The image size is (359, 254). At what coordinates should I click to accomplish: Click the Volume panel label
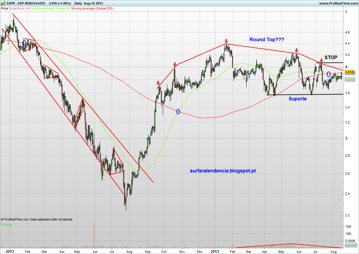pos(6,224)
